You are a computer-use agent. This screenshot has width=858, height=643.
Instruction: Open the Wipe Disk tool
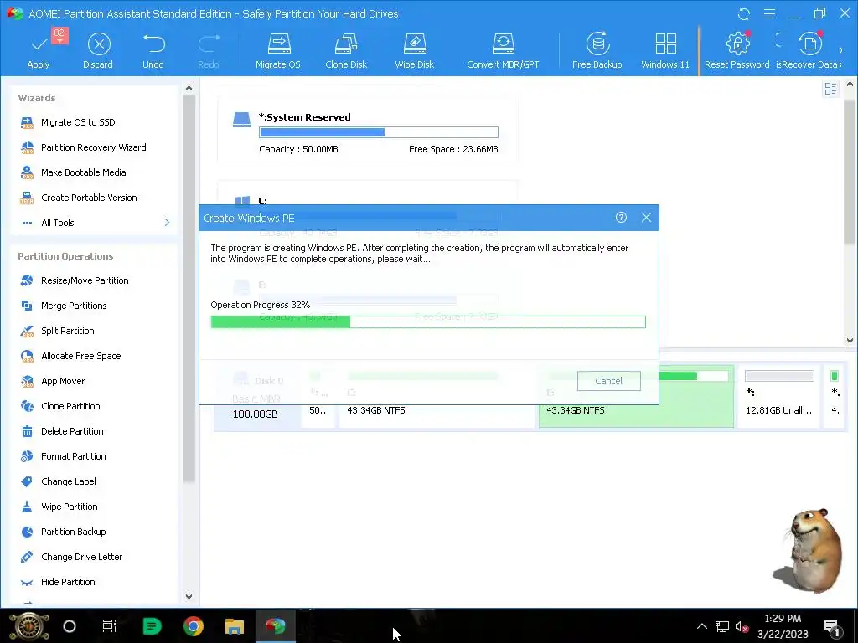point(414,51)
